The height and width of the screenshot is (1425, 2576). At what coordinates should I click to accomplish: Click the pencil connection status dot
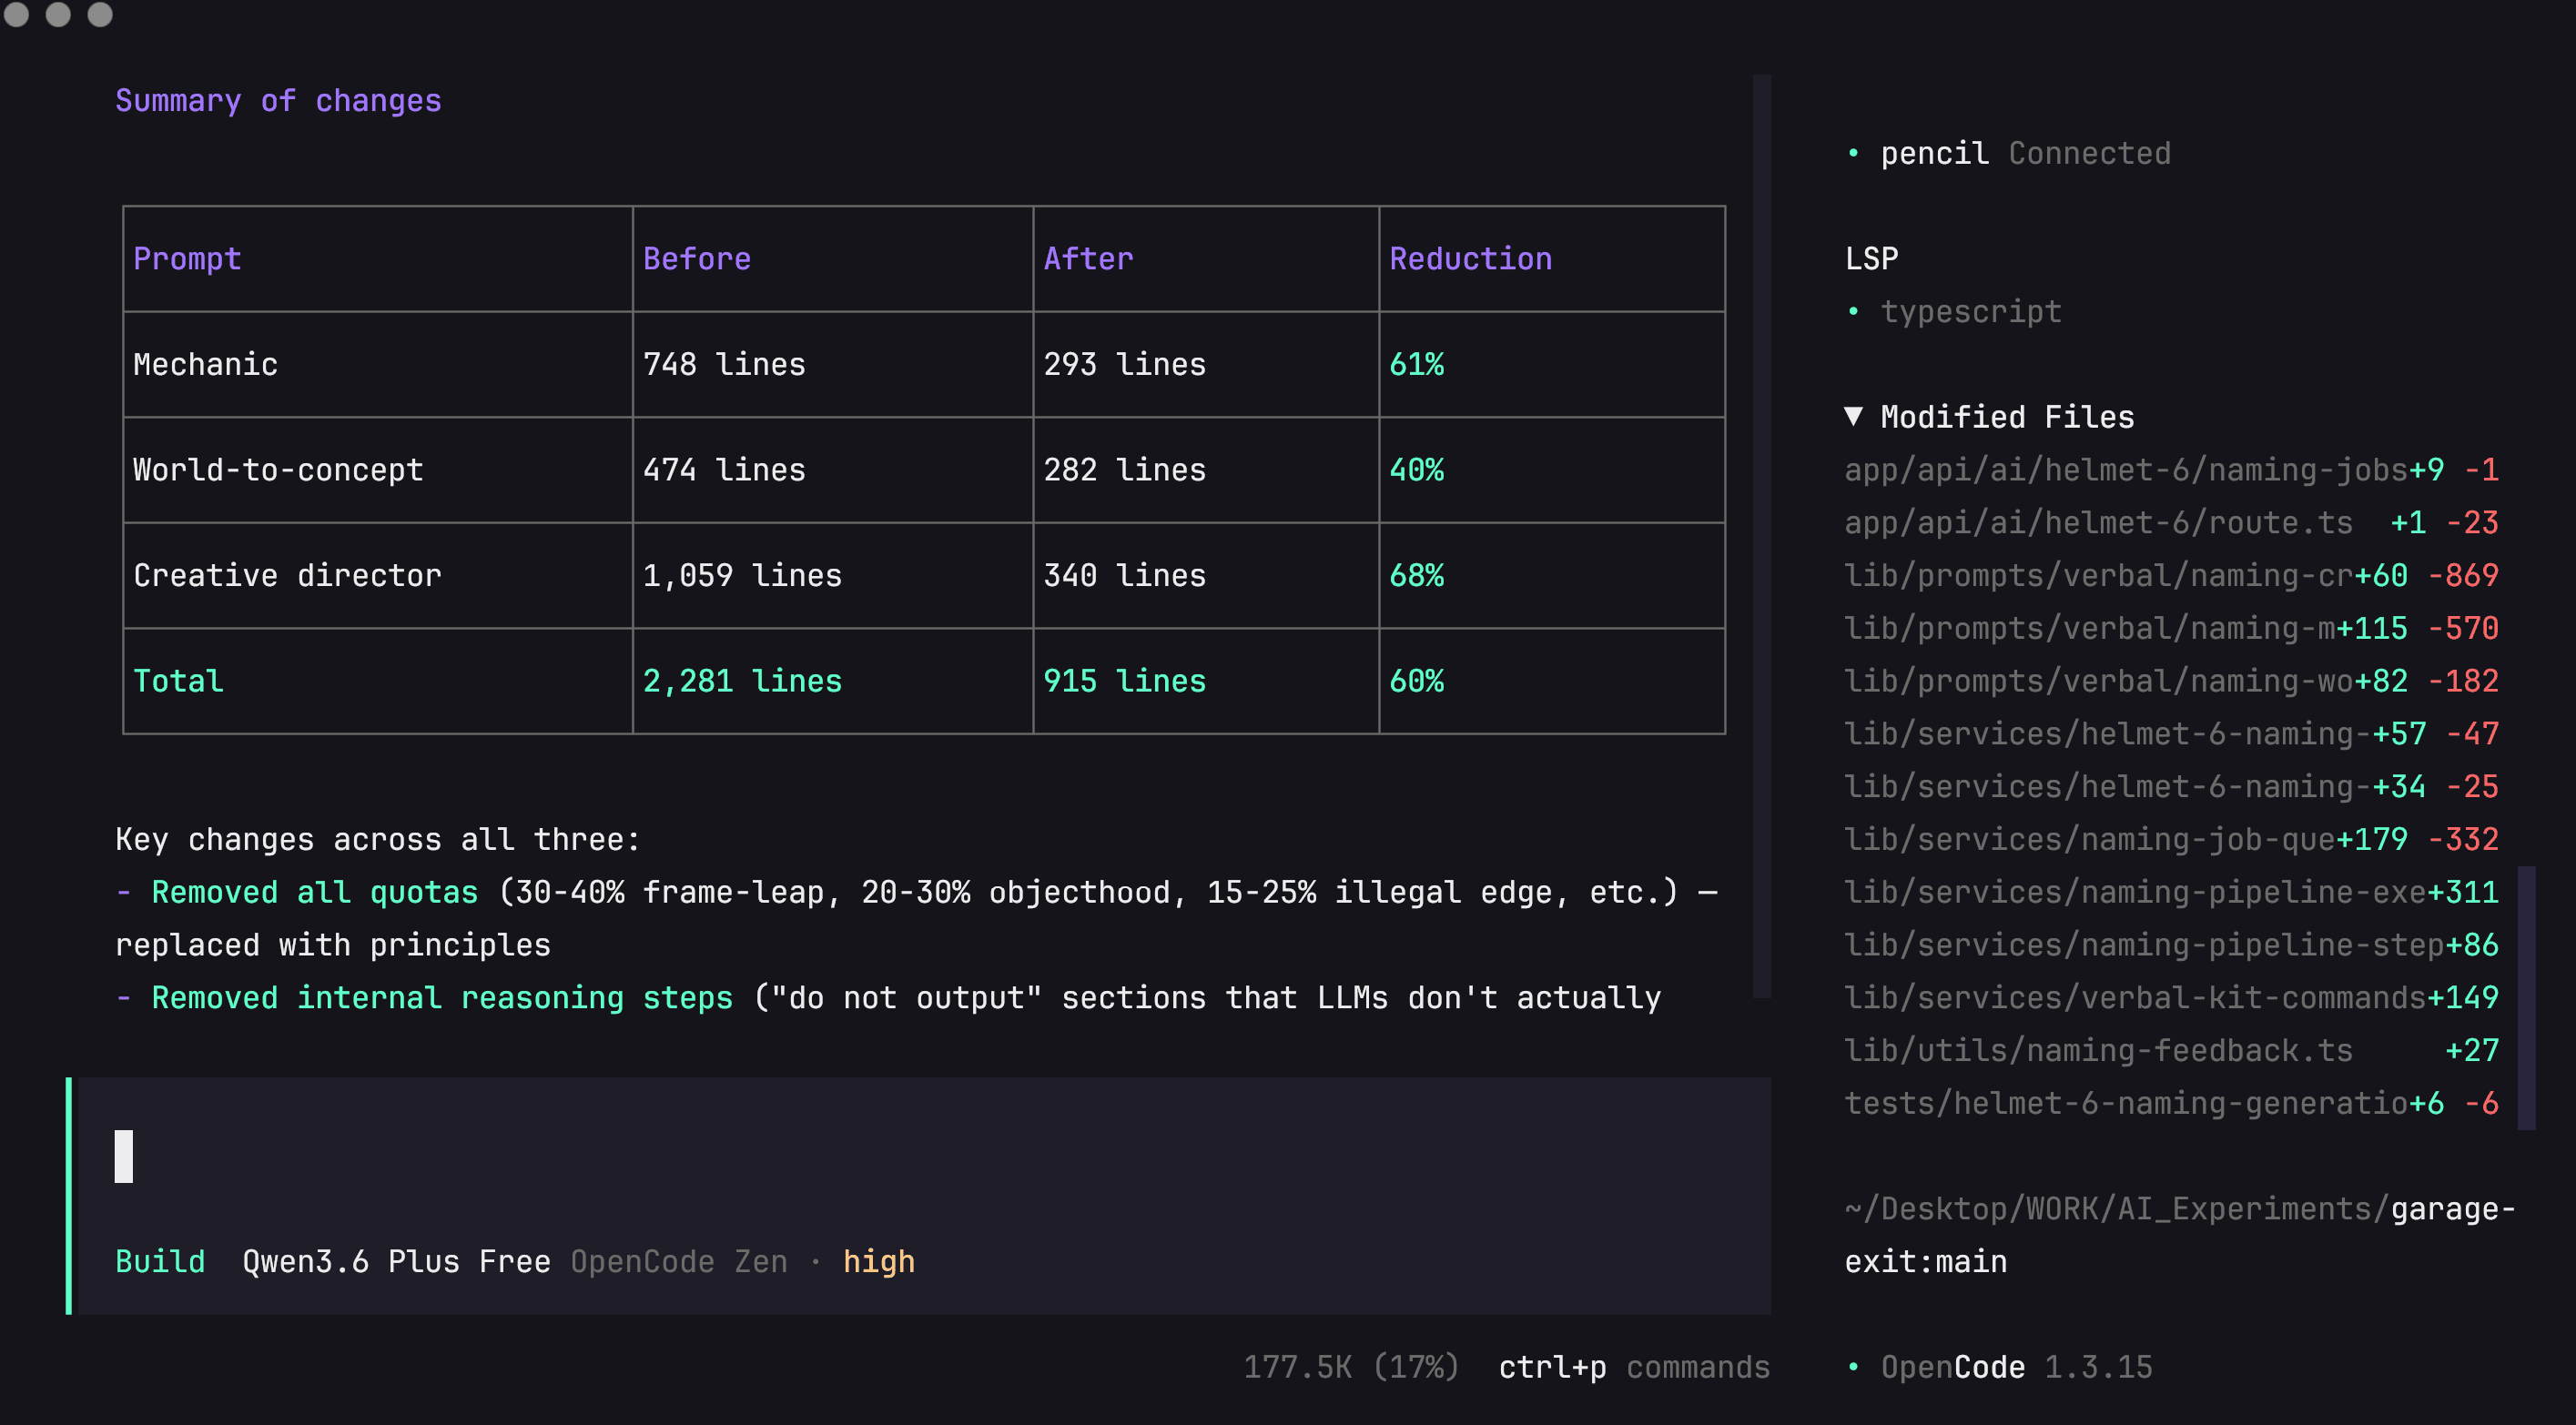pyautogui.click(x=1853, y=153)
